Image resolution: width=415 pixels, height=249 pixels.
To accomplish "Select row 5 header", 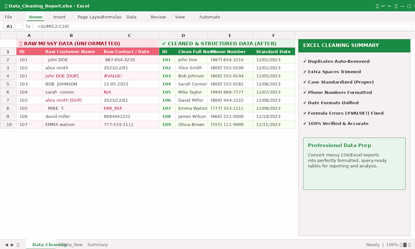I will [x=8, y=84].
